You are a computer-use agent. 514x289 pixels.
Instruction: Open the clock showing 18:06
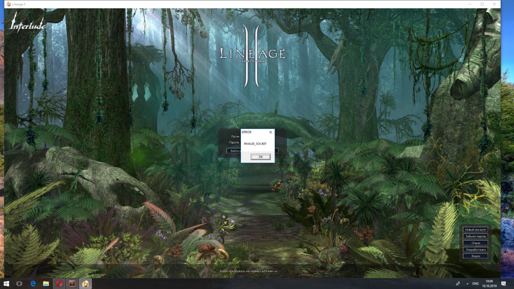[x=489, y=283]
